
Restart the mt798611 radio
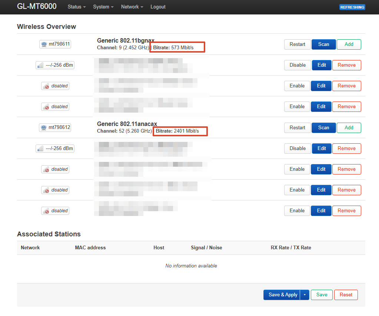297,44
